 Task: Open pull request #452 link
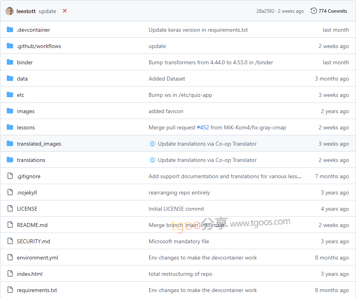203,127
